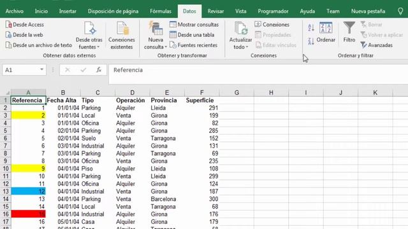Click Desde una tabla
This screenshot has width=408, height=229.
pyautogui.click(x=192, y=35)
